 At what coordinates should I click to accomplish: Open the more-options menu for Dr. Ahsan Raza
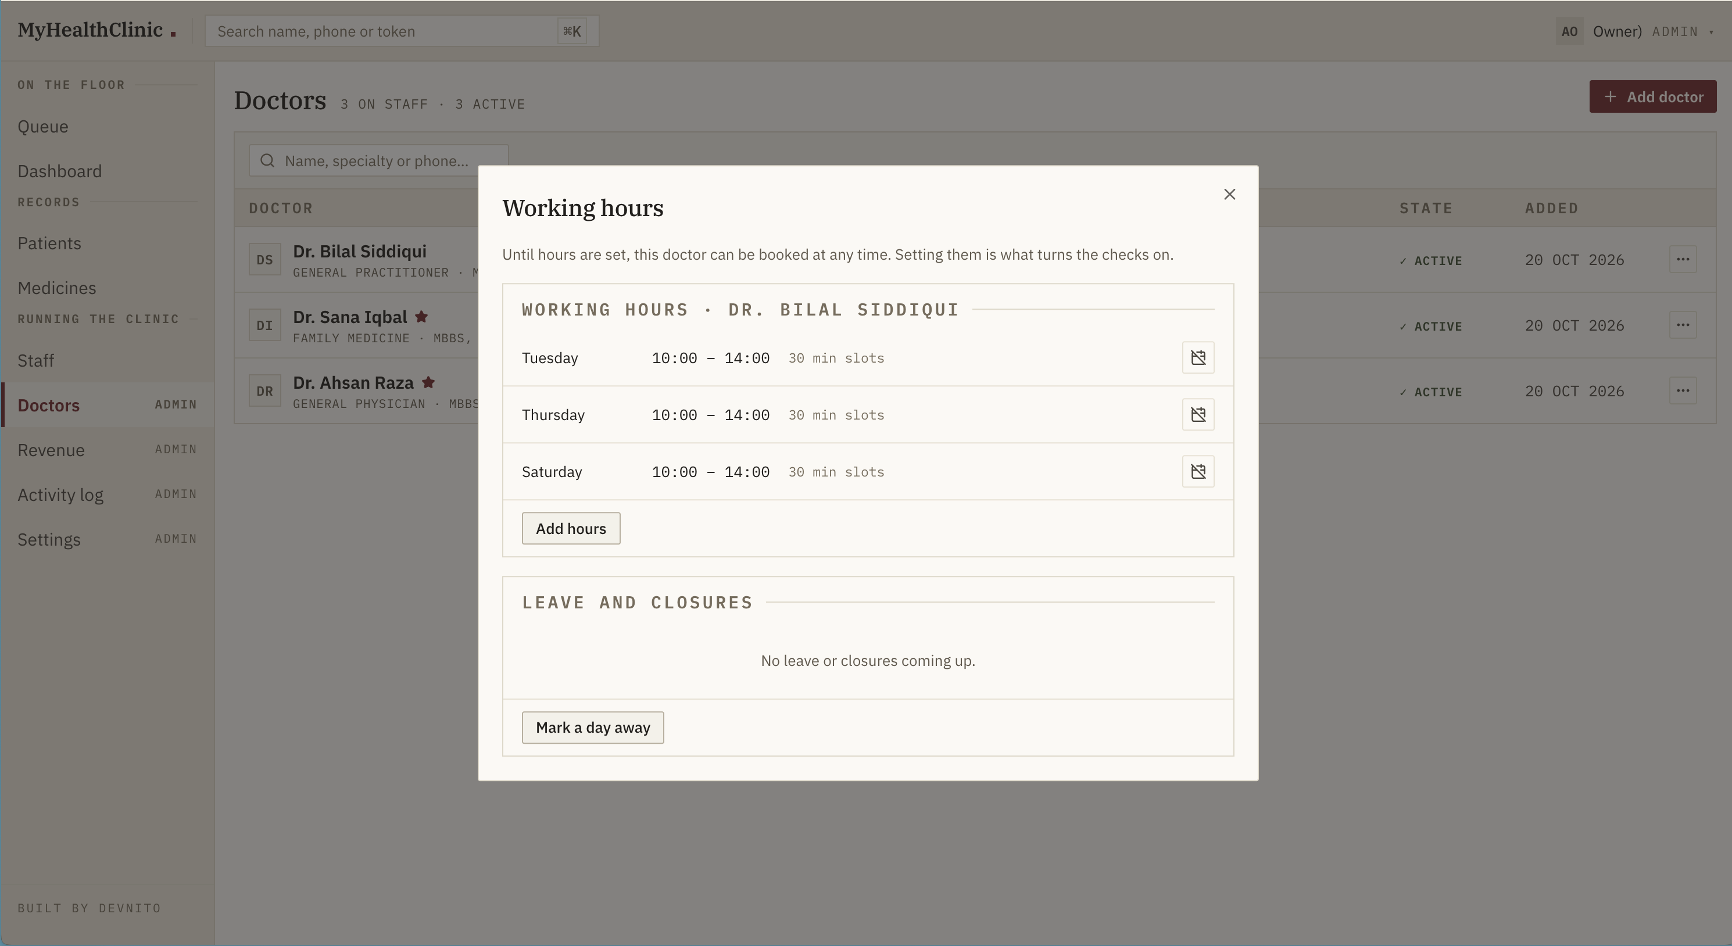pyautogui.click(x=1682, y=390)
